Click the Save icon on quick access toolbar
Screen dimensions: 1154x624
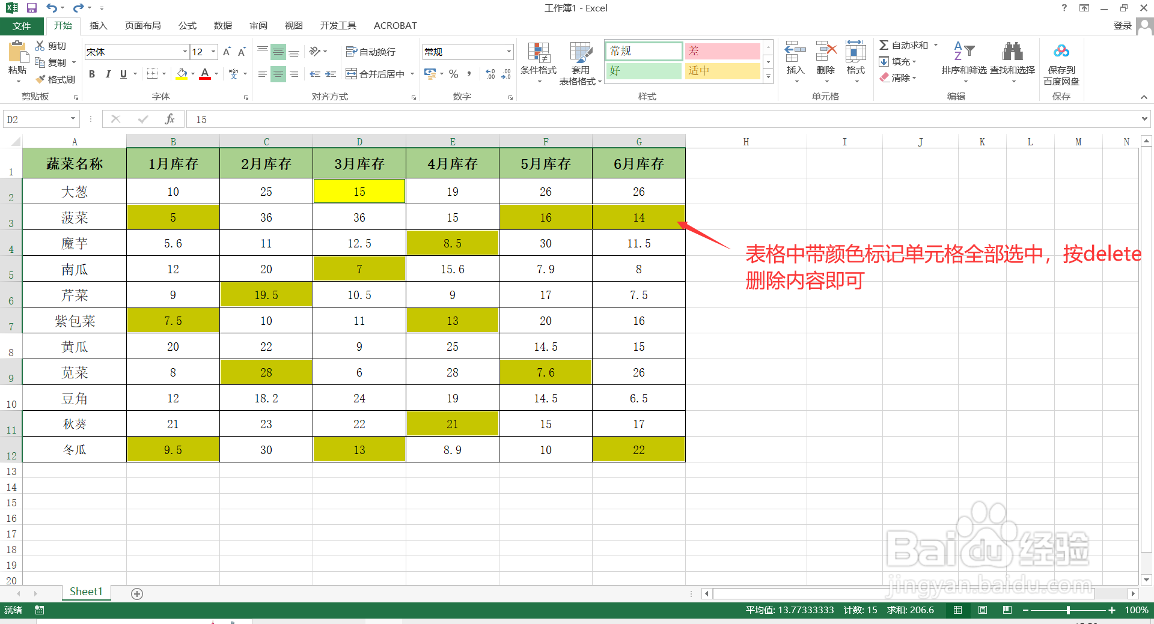32,8
